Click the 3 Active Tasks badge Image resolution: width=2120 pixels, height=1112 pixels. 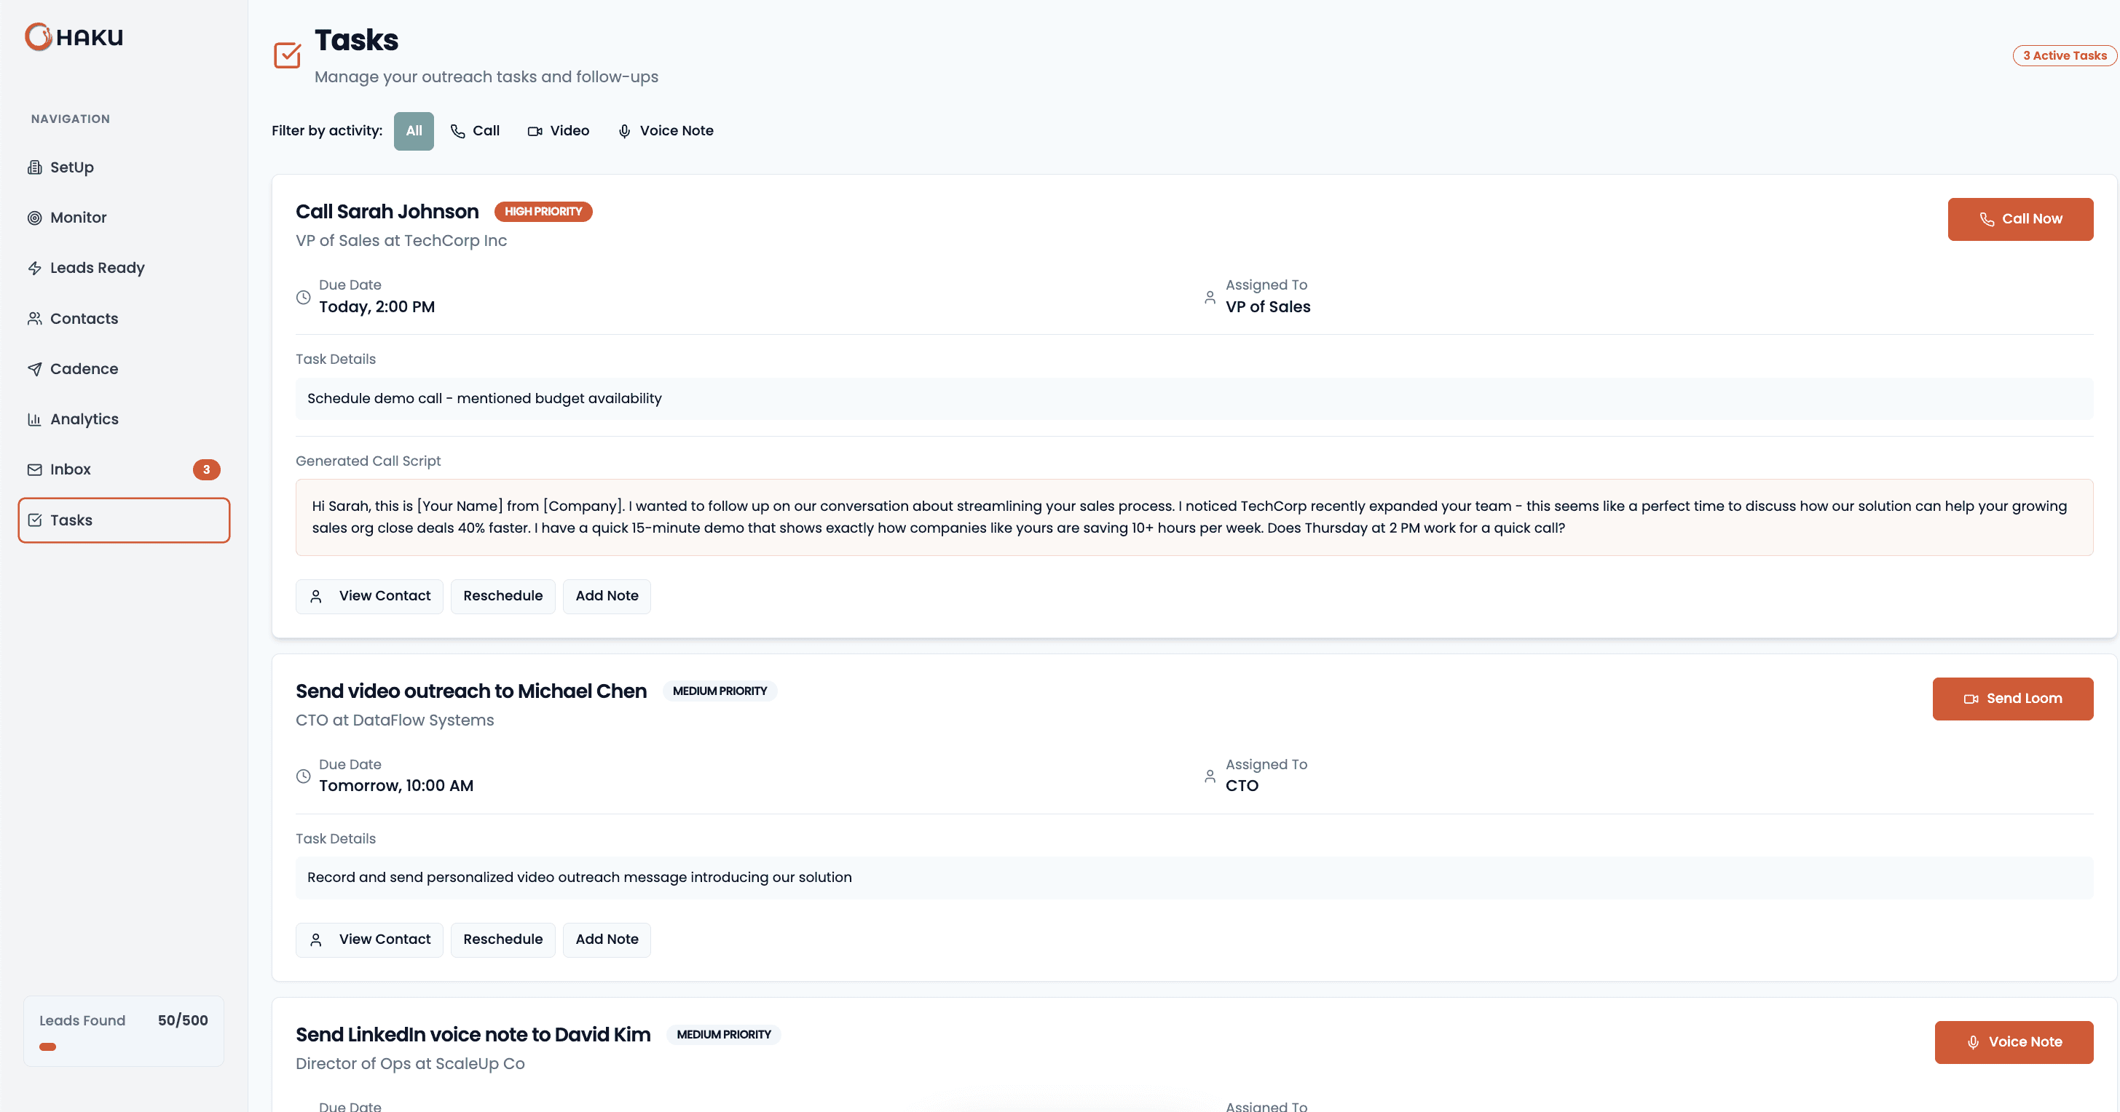2064,56
